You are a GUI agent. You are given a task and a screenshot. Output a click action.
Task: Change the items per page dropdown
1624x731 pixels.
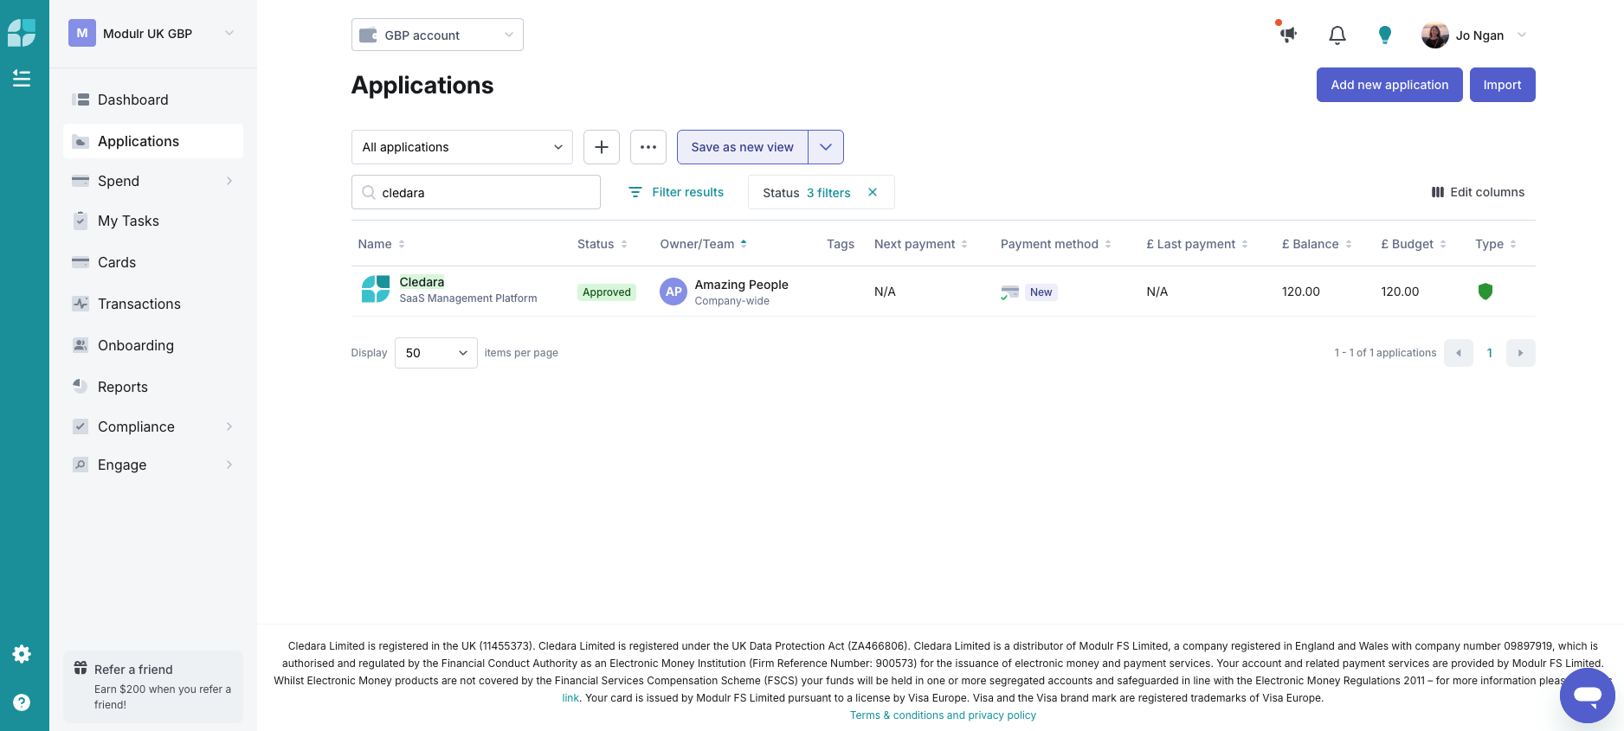pyautogui.click(x=436, y=353)
